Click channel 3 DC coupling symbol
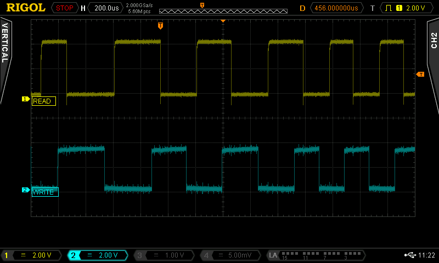The height and width of the screenshot is (263, 439). [156, 255]
